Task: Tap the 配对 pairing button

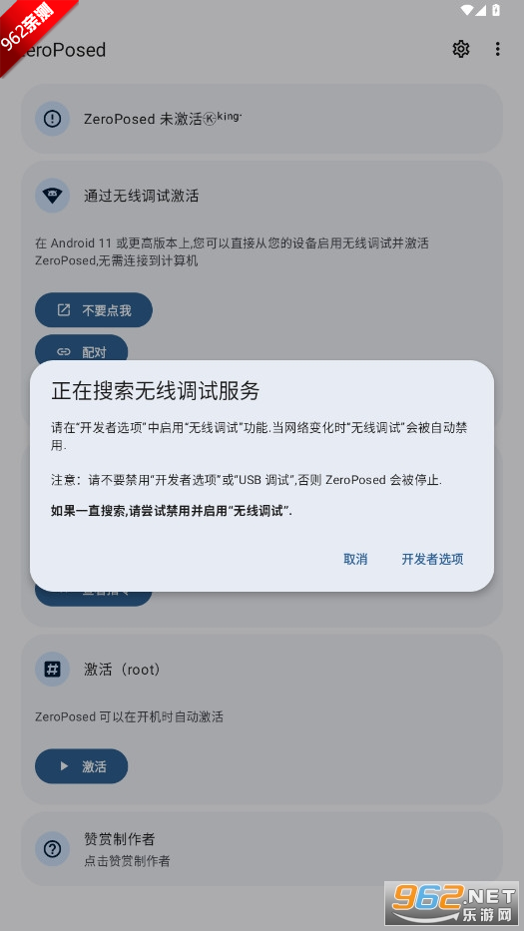Action: (82, 348)
